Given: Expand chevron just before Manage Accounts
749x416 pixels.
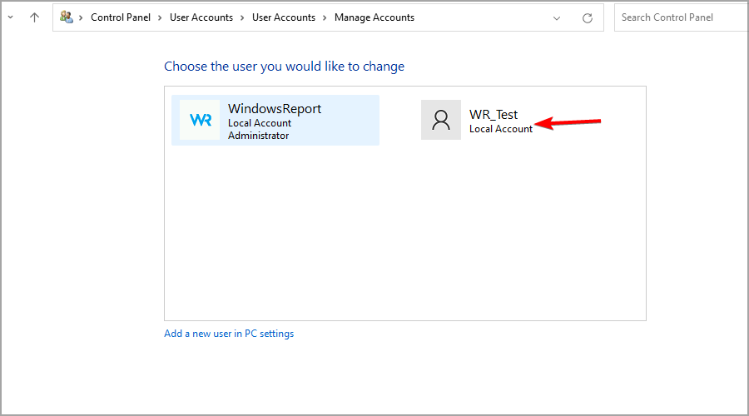Looking at the screenshot, I should coord(325,17).
